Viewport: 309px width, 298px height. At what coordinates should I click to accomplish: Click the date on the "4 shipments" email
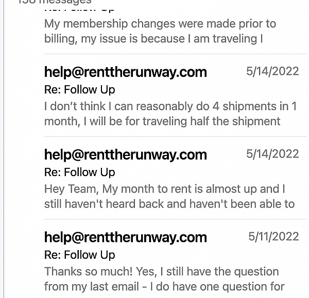pos(272,71)
